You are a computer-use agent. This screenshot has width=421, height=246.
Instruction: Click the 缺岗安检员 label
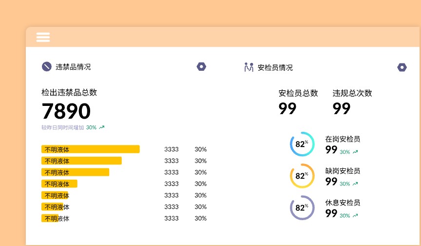tap(343, 171)
